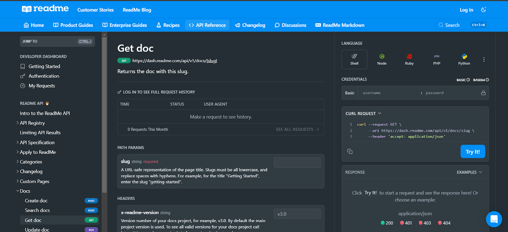The width and height of the screenshot is (508, 232).
Task: Click the Jump To field
Action: [x=57, y=42]
